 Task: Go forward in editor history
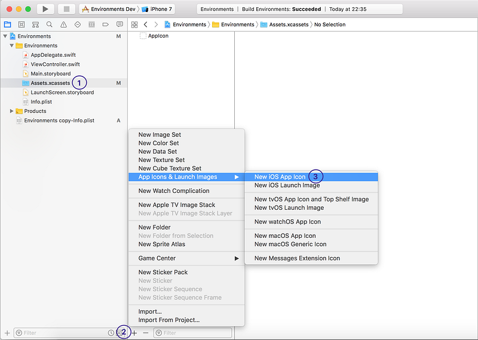(x=156, y=24)
